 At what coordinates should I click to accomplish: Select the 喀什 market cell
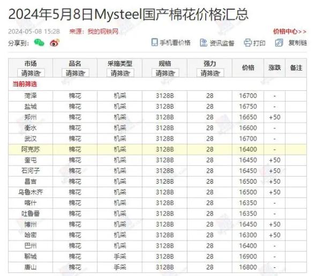pos(31,203)
